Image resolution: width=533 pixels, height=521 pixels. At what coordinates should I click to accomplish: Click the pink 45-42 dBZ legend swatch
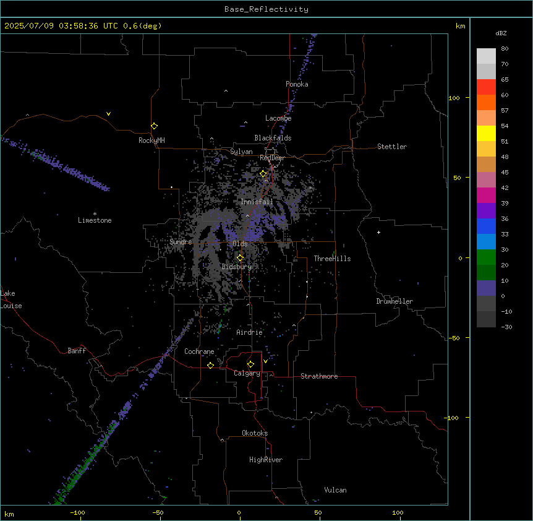[x=486, y=180]
